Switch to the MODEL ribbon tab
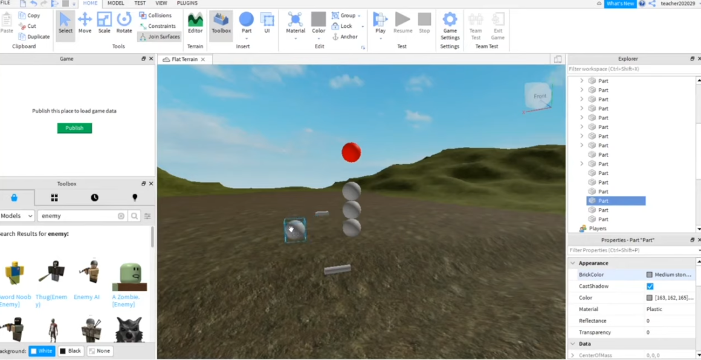The height and width of the screenshot is (360, 701). pyautogui.click(x=116, y=3)
